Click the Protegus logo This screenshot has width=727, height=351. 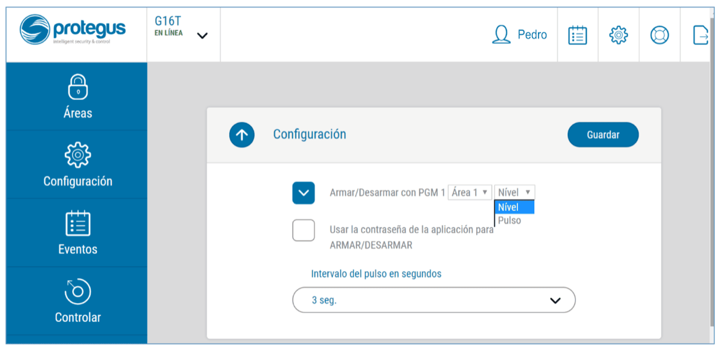click(x=73, y=30)
